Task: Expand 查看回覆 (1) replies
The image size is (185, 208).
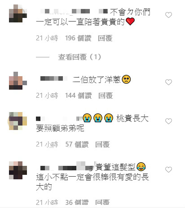Action: click(x=79, y=57)
